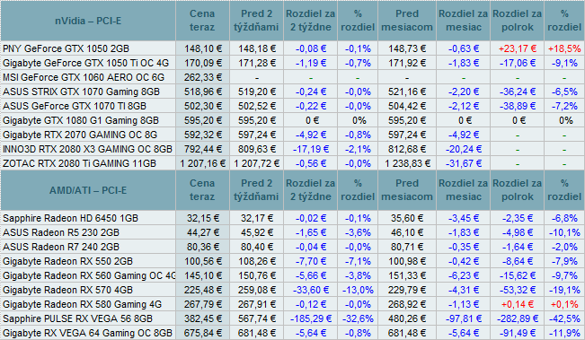Click the ZOTAC RTX 2080 Ti price 1 207,16 €

(x=202, y=163)
